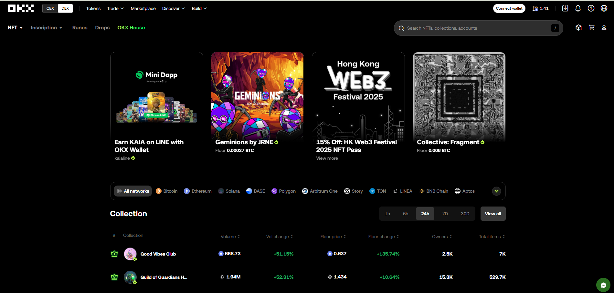Viewport: 614px width, 293px height.
Task: Sort by Floor change column
Action: coord(384,237)
